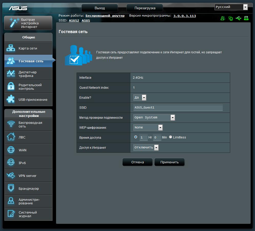Image resolution: width=255 pixels, height=231 pixels.
Task: Click the printer status icon at top right
Action: [246, 18]
